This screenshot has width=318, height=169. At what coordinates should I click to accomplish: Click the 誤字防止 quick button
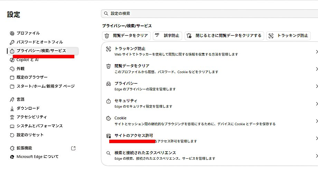coord(167,36)
